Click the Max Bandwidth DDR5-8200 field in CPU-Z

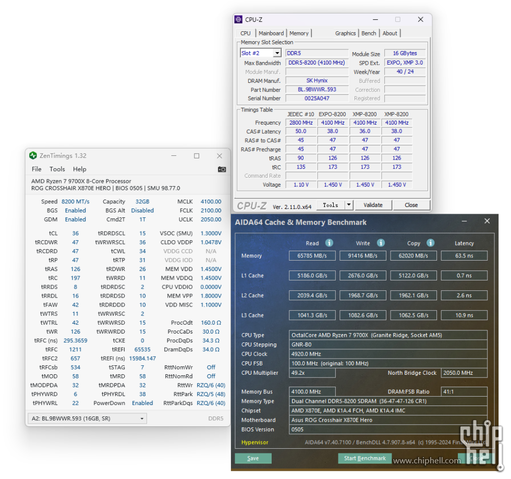317,63
